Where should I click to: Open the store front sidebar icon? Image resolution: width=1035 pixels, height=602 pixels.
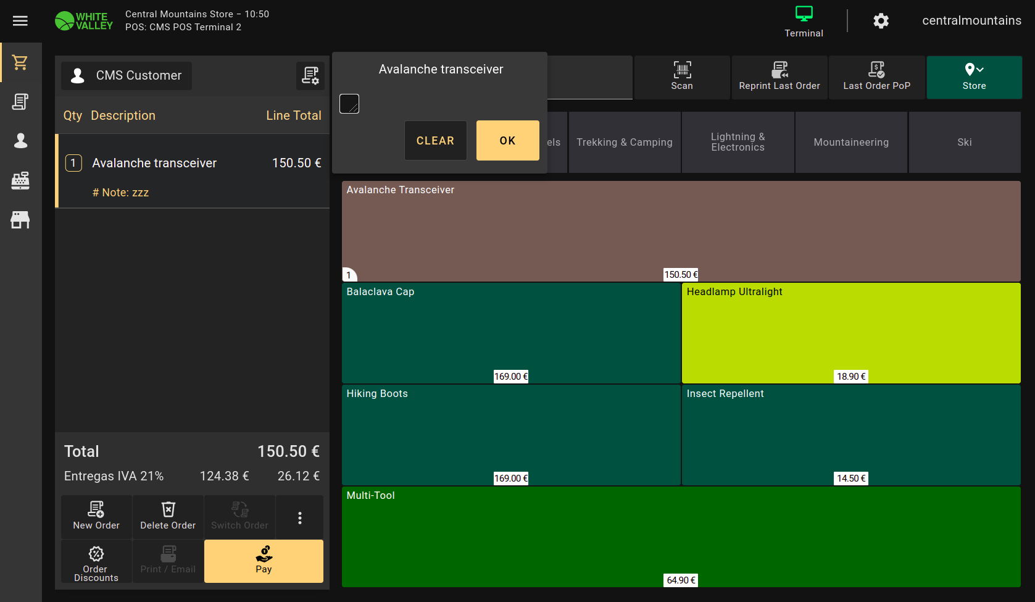click(x=20, y=220)
